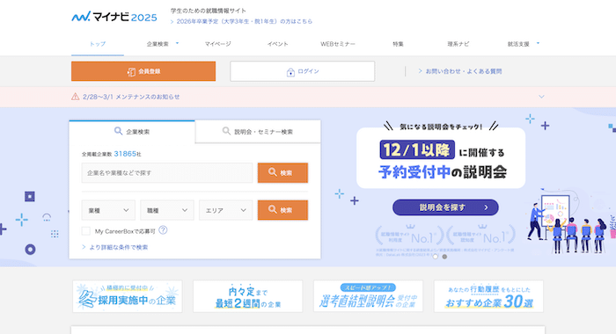Screen dimensions: 616x334
Task: Click the 予約受付中の説明会 banner card
Action: point(441,158)
